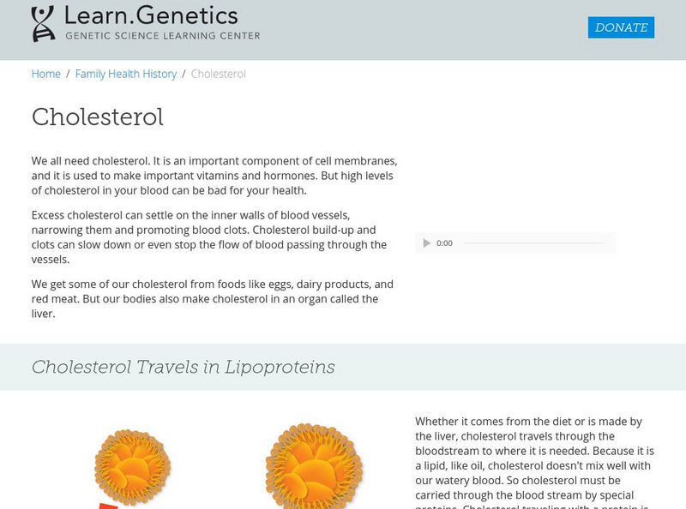This screenshot has width=686, height=509.
Task: Click the smaller left lipoprotein image
Action: (132, 467)
